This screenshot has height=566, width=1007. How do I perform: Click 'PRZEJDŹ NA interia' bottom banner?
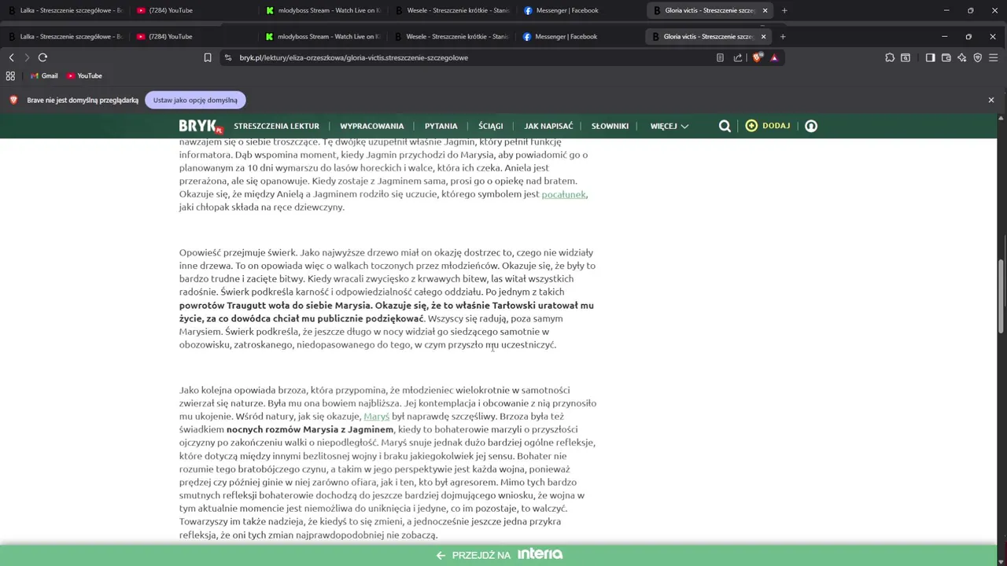[500, 555]
